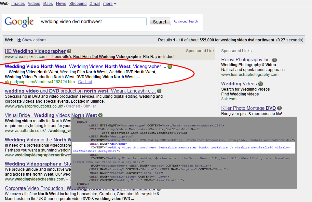Image resolution: width=312 pixels, height=202 pixels.
Task: Focus the search query input field
Action: click(x=93, y=22)
